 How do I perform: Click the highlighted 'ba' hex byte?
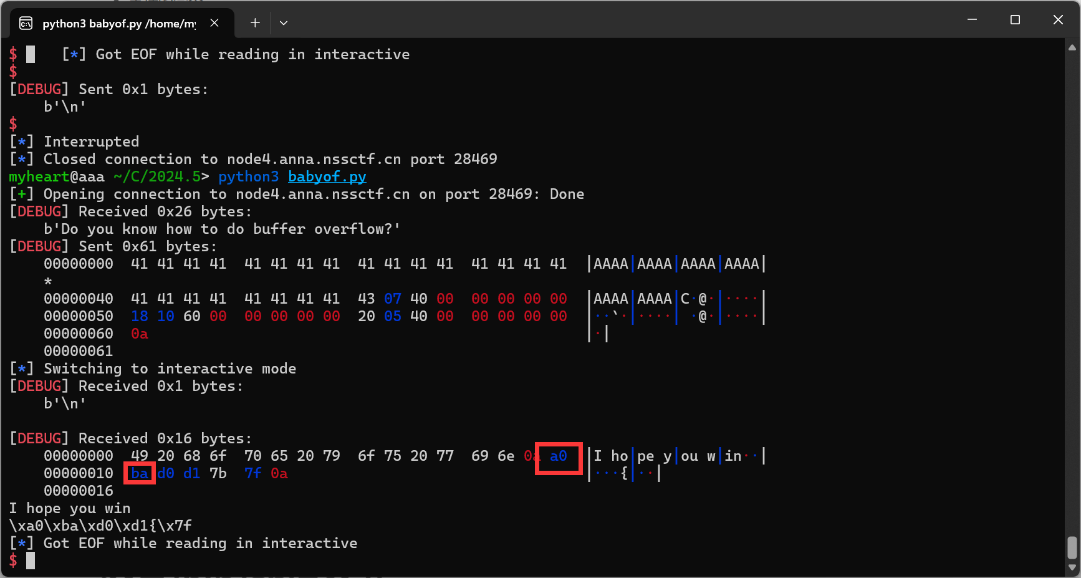pyautogui.click(x=140, y=473)
